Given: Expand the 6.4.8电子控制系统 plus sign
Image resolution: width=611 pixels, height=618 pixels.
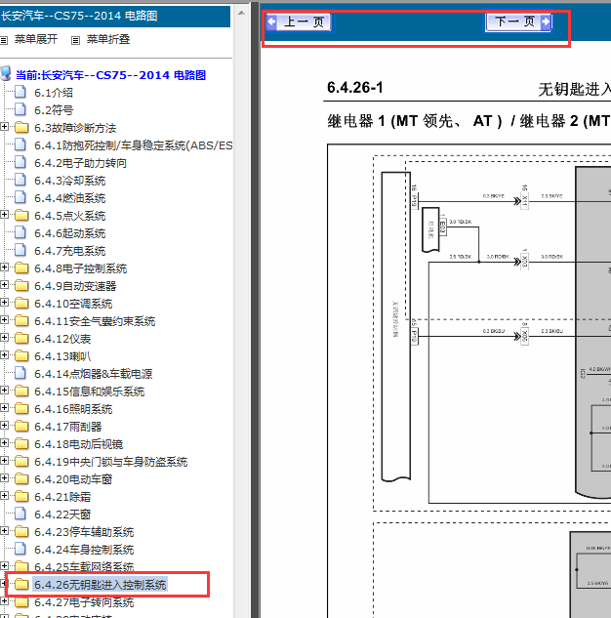Looking at the screenshot, I should [4, 268].
